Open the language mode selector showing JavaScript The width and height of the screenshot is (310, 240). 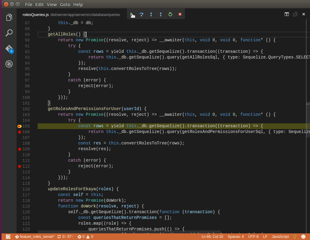[280, 237]
